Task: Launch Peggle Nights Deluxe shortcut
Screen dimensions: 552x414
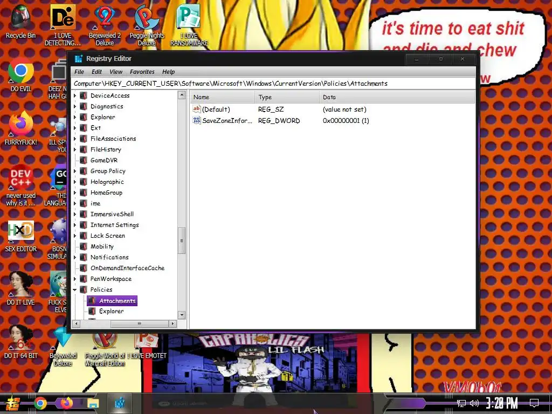Action: [x=147, y=25]
